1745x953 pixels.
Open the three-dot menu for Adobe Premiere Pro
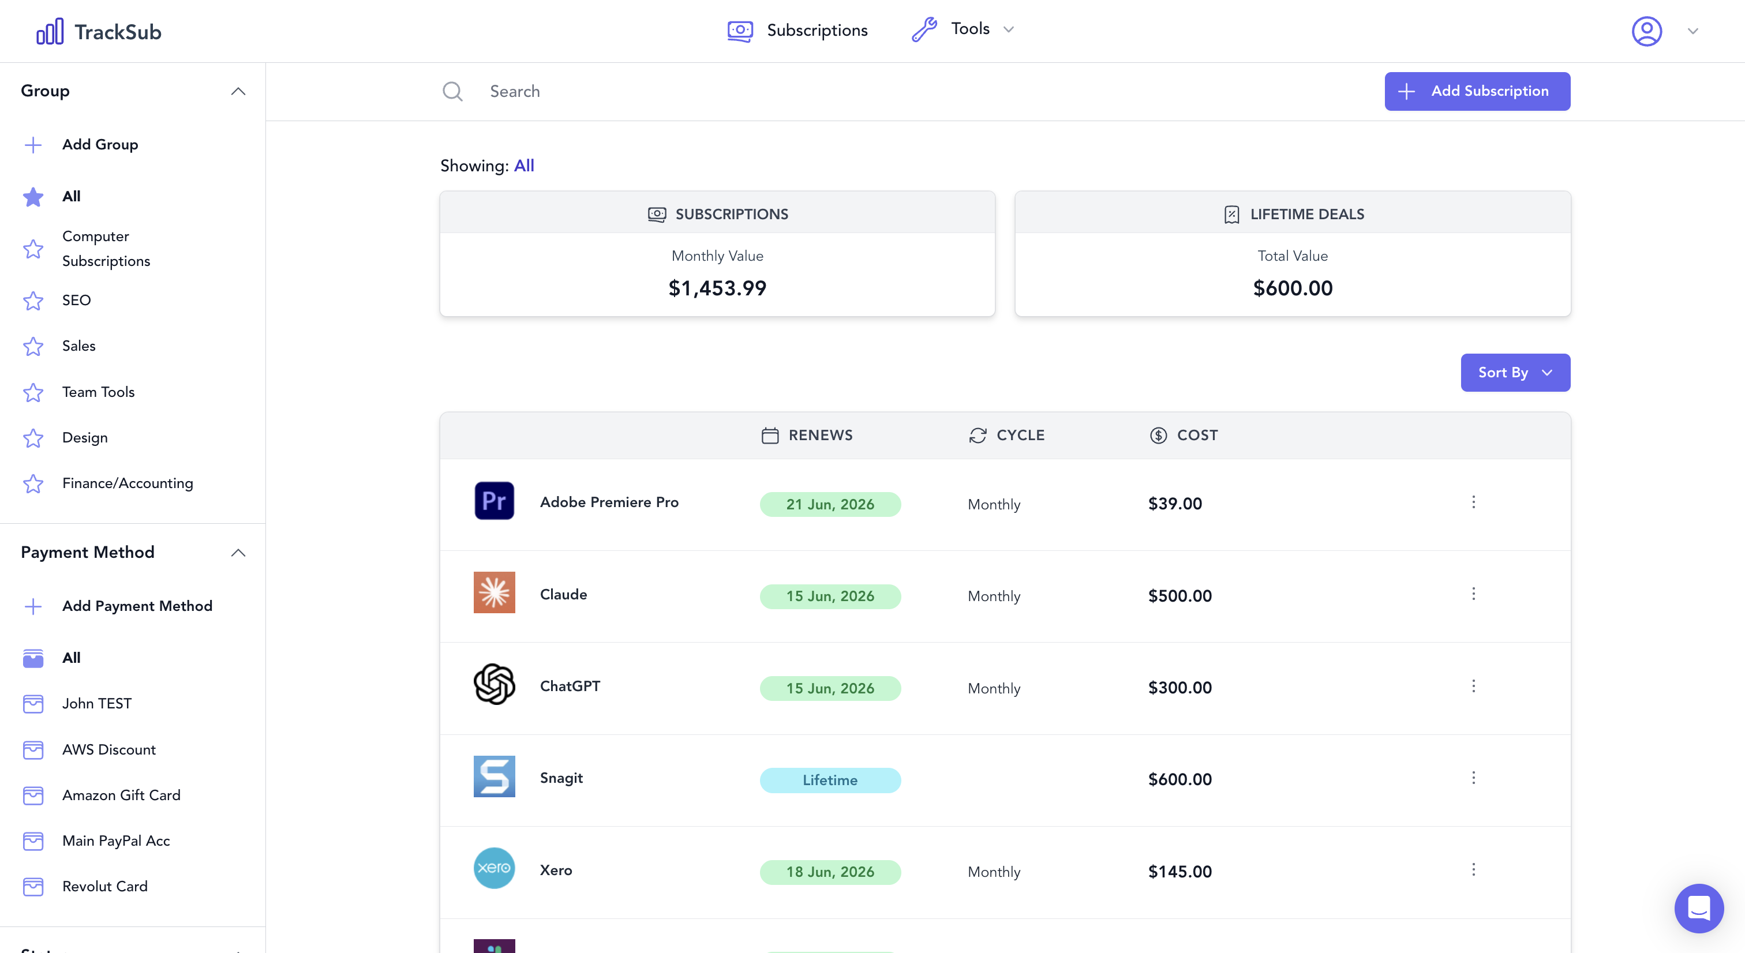1473,502
